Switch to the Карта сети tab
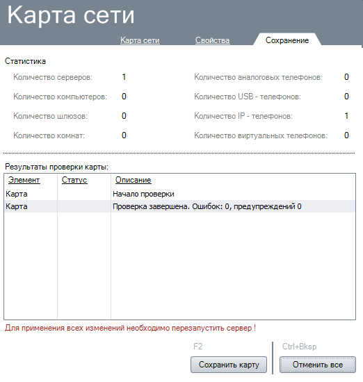The width and height of the screenshot is (363, 382). tap(140, 40)
